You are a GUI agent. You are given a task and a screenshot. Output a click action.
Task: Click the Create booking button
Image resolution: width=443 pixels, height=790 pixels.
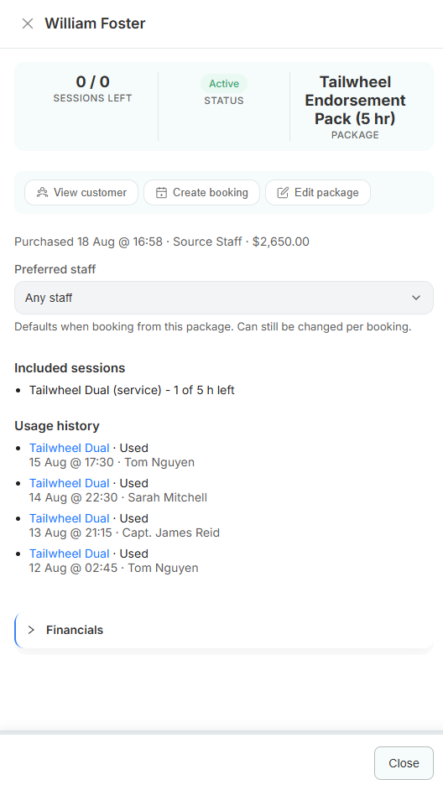click(x=201, y=192)
